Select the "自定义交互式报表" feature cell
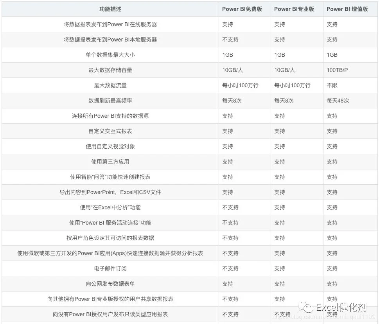 pos(110,131)
